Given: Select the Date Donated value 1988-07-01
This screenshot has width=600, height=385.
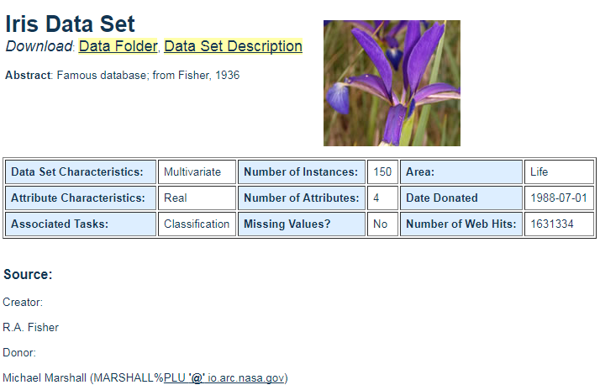Looking at the screenshot, I should click(559, 198).
